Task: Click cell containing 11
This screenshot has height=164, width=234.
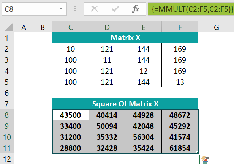Action: click(x=107, y=60)
